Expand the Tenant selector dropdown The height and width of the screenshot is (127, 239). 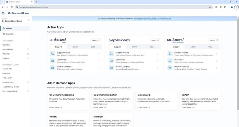(29, 20)
